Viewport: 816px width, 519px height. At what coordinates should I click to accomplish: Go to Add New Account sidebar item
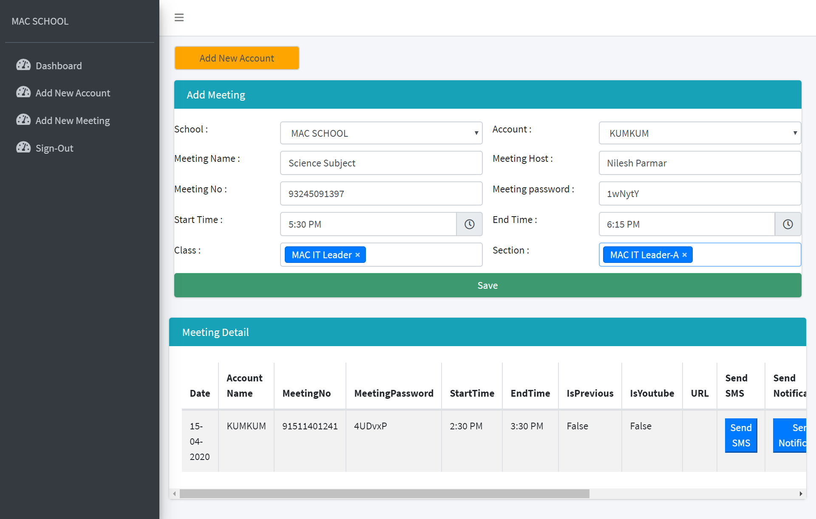(x=72, y=93)
